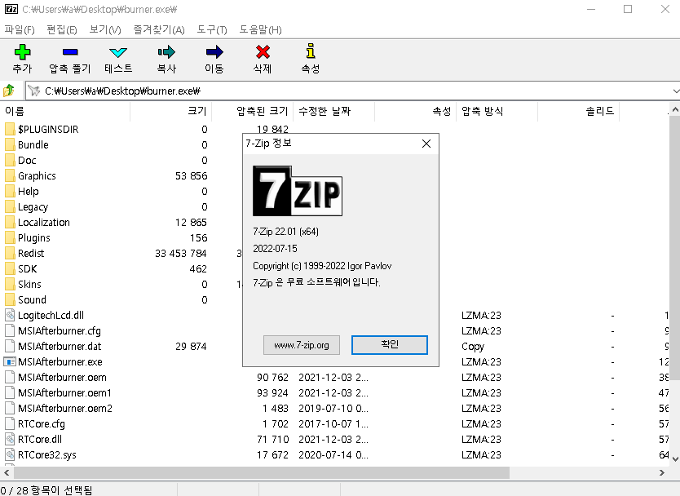
Task: Click the Copy compression method cell
Action: [x=473, y=346]
